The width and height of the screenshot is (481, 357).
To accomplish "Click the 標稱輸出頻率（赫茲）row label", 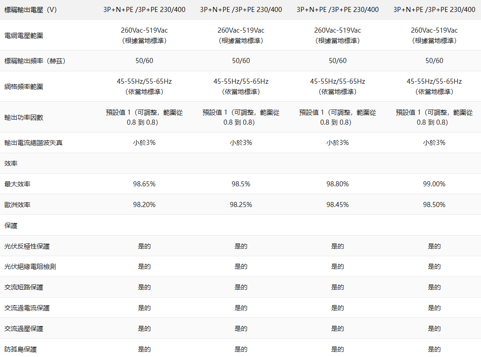I will (x=35, y=61).
